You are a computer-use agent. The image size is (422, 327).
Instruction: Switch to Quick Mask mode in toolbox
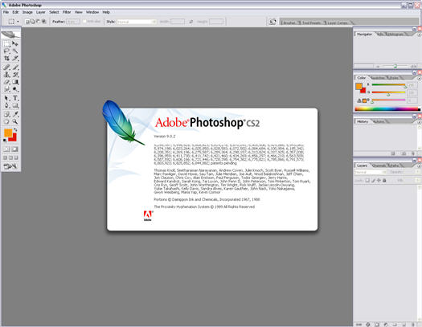[15, 149]
